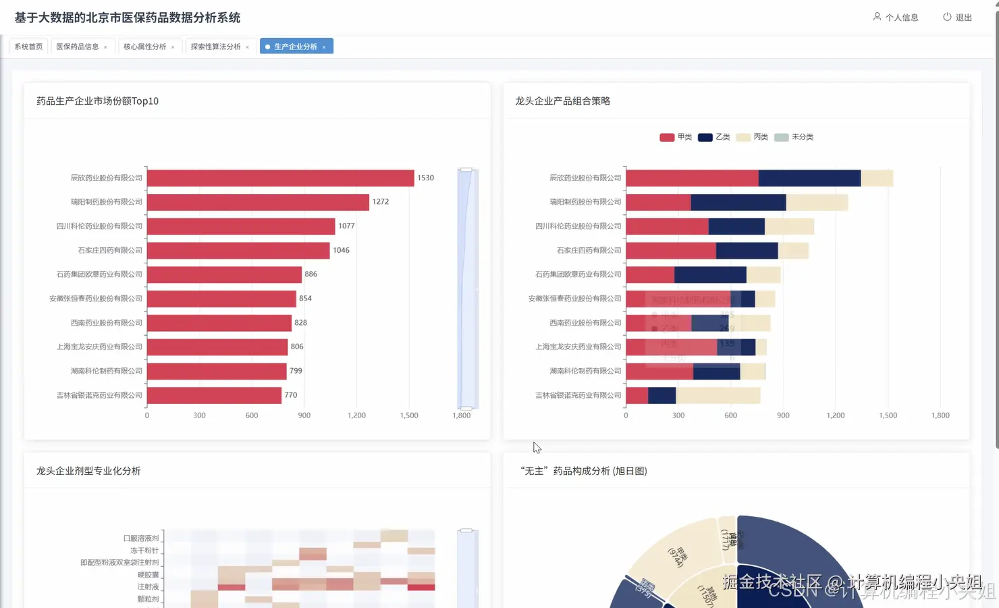This screenshot has height=608, width=999.
Task: Click the 龙头企业剂型专业化分析 card title
Action: (x=88, y=471)
